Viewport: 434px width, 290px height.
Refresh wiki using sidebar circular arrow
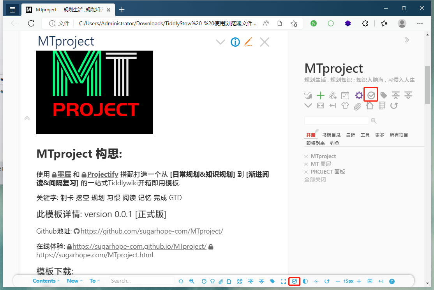coord(394,105)
